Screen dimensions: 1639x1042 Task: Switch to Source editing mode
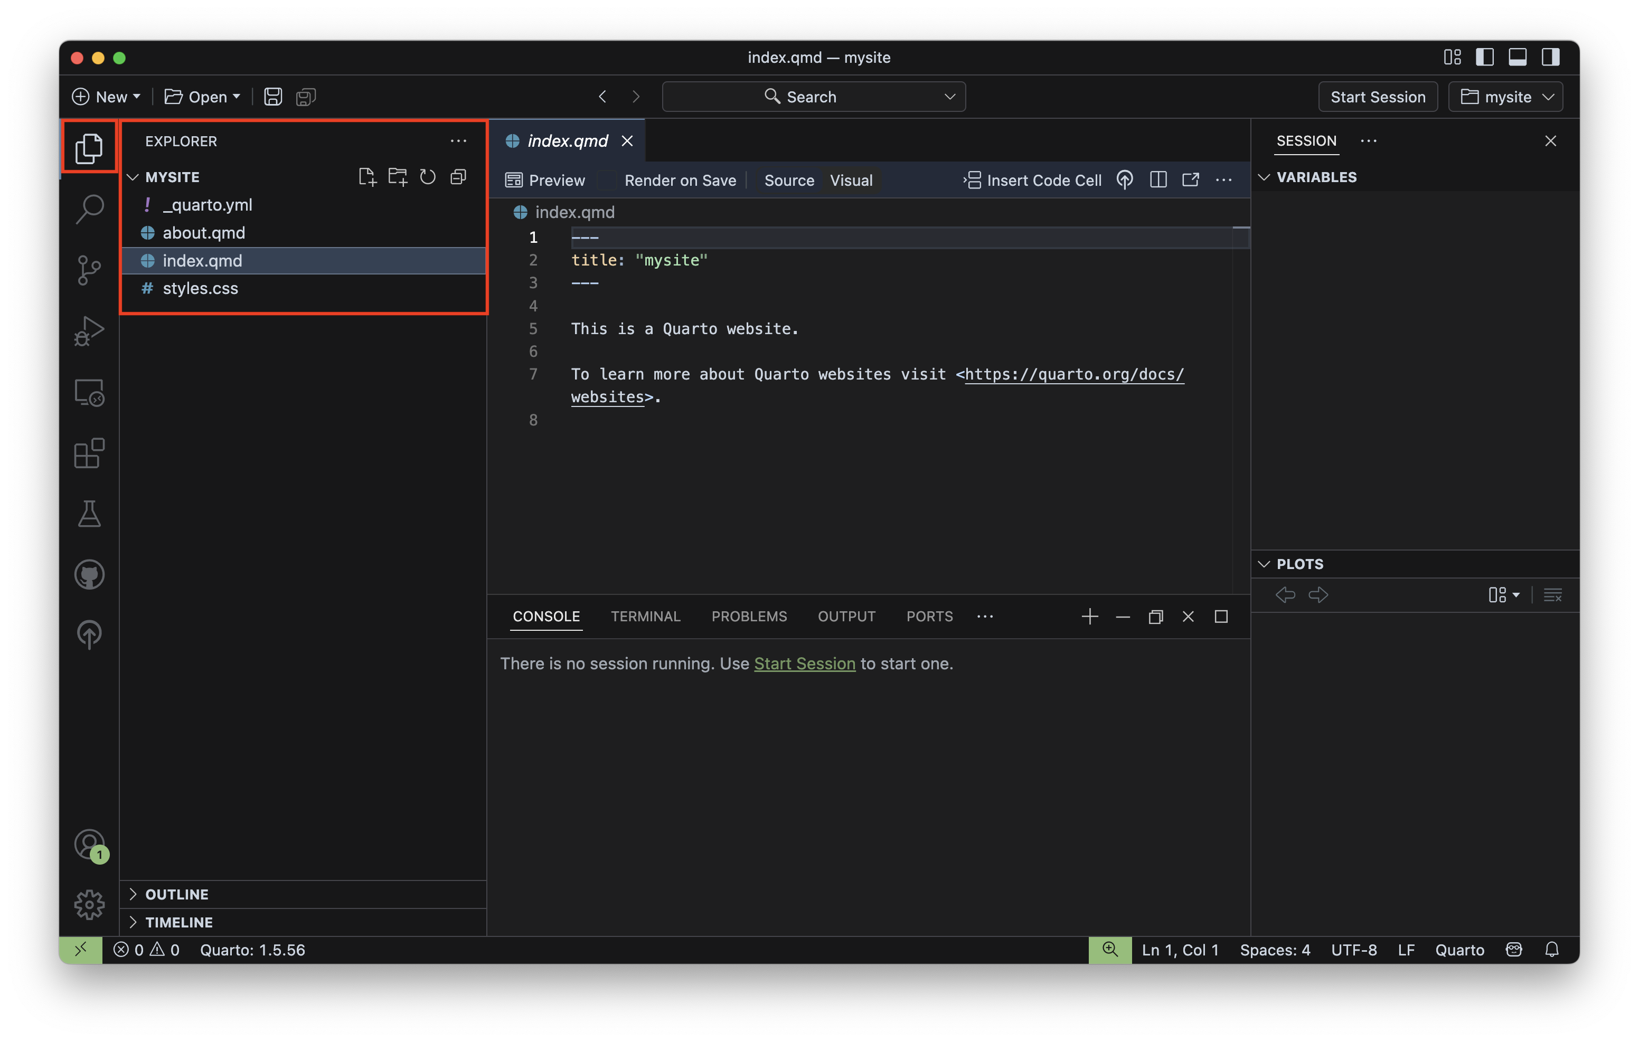789,181
